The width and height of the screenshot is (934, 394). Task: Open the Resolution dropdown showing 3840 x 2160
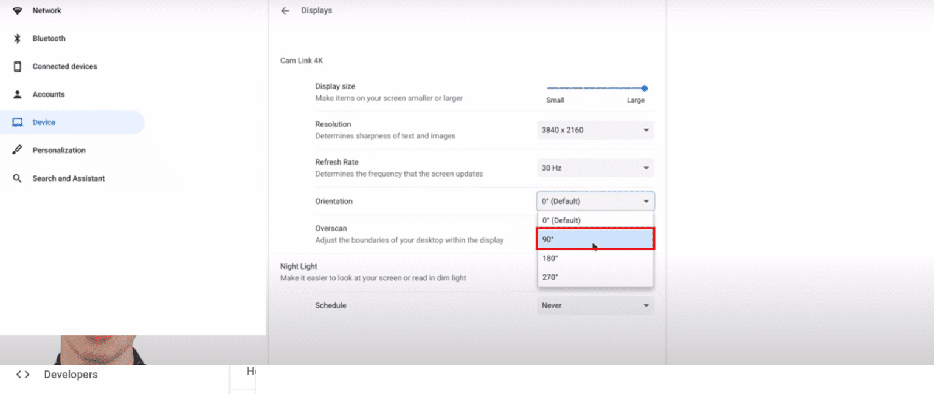point(595,130)
